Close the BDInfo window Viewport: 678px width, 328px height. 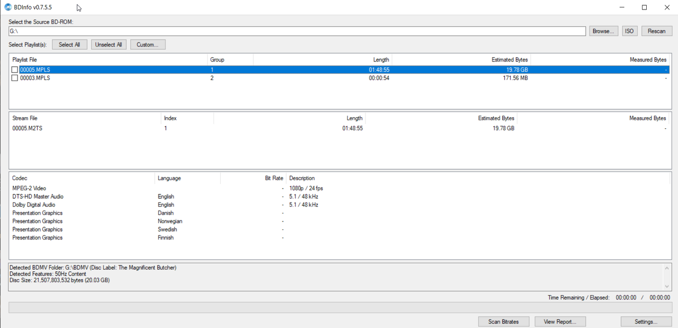(667, 7)
